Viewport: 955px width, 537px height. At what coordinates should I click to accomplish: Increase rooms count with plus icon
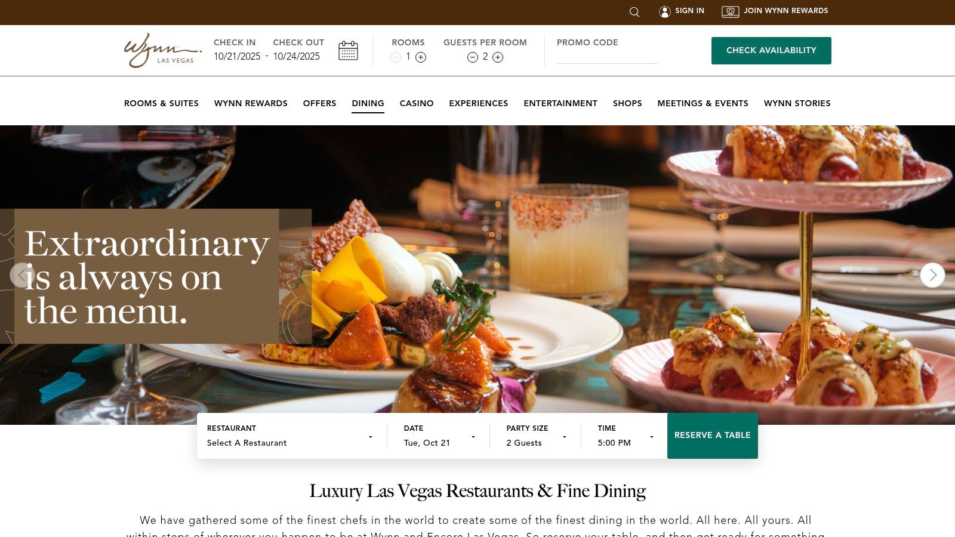421,57
